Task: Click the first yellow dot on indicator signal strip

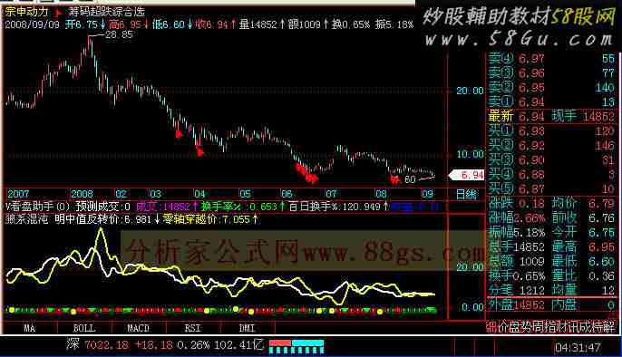Action: (12, 310)
